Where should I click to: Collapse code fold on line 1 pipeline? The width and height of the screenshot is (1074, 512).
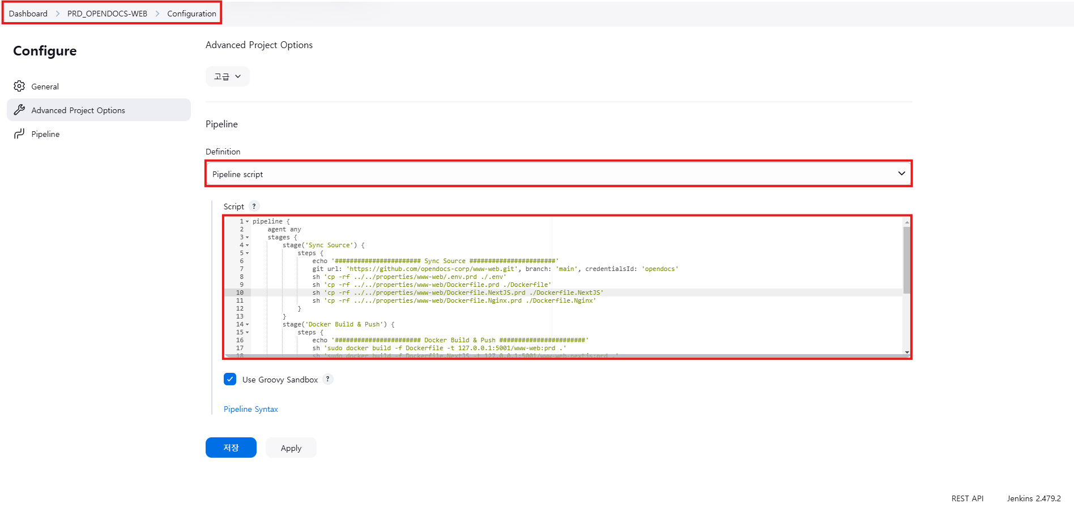pyautogui.click(x=248, y=222)
